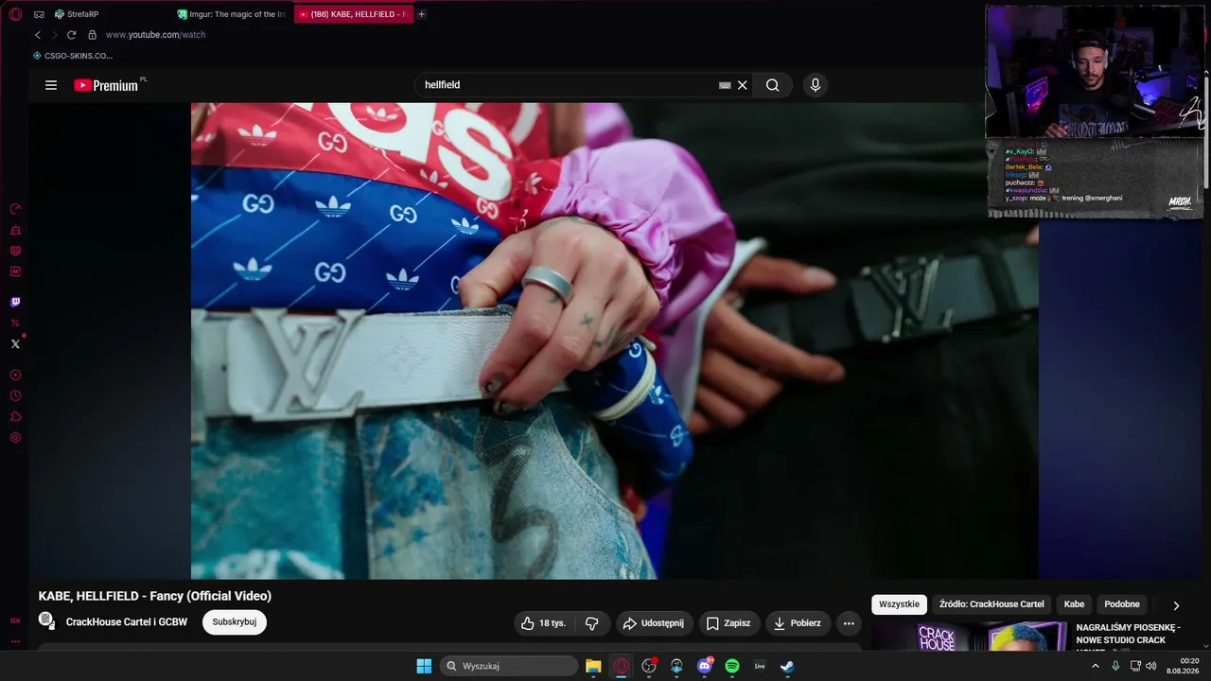
Task: Open Extensions cube icon in sidebar
Action: click(15, 417)
